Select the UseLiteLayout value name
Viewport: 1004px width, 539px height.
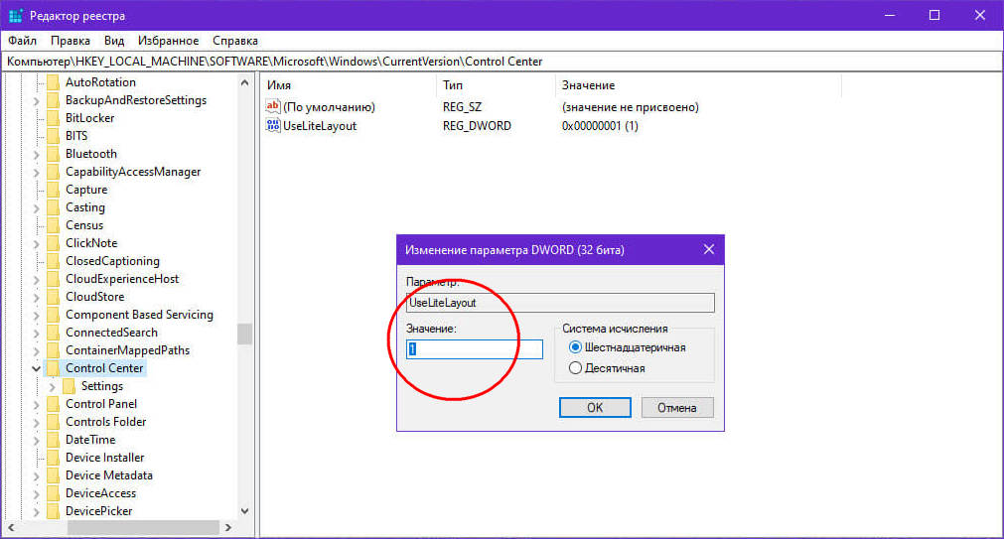tap(320, 126)
